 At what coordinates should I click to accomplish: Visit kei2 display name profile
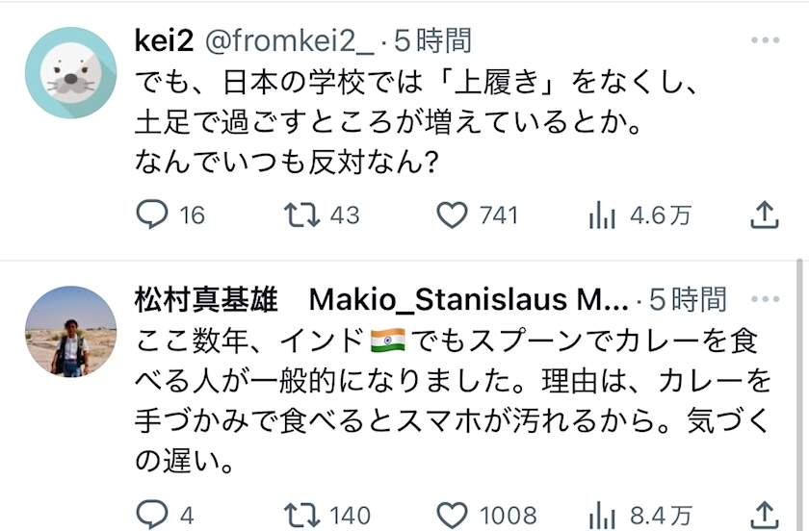(164, 40)
